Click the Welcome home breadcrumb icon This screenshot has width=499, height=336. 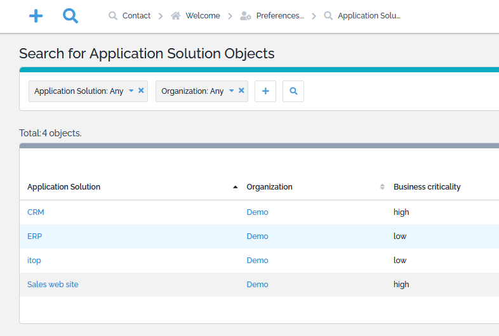coord(176,16)
